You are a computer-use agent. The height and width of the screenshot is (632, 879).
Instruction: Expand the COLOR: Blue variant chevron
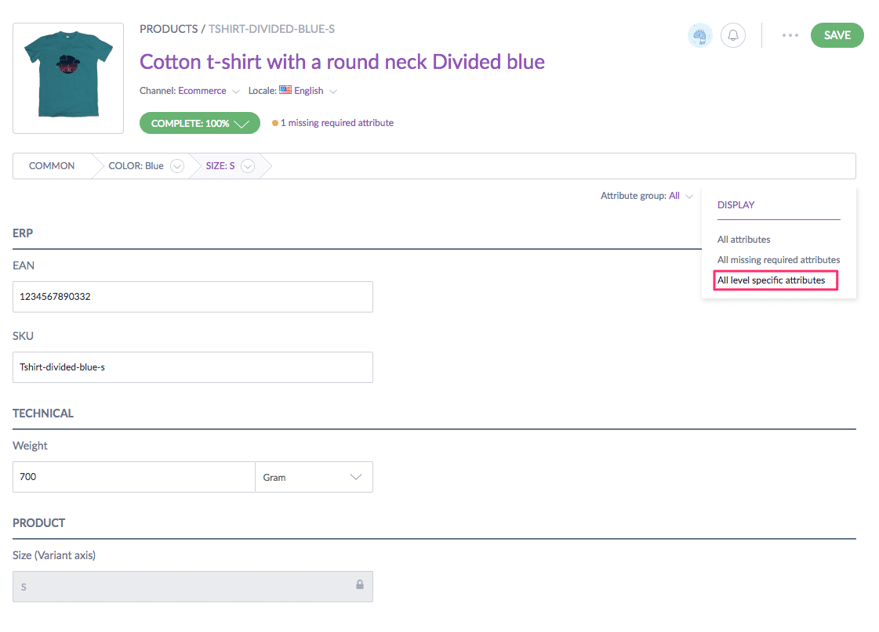[x=177, y=166]
